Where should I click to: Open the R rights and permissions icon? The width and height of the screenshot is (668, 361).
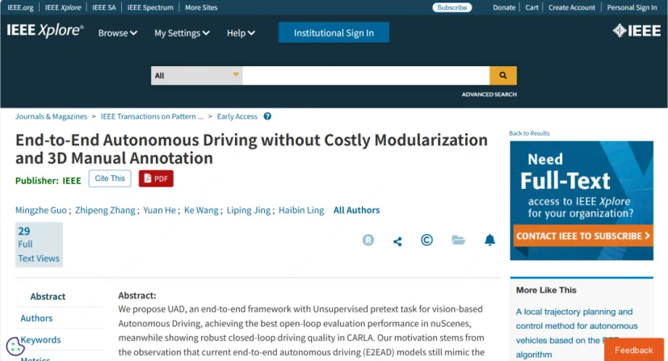[x=368, y=240]
